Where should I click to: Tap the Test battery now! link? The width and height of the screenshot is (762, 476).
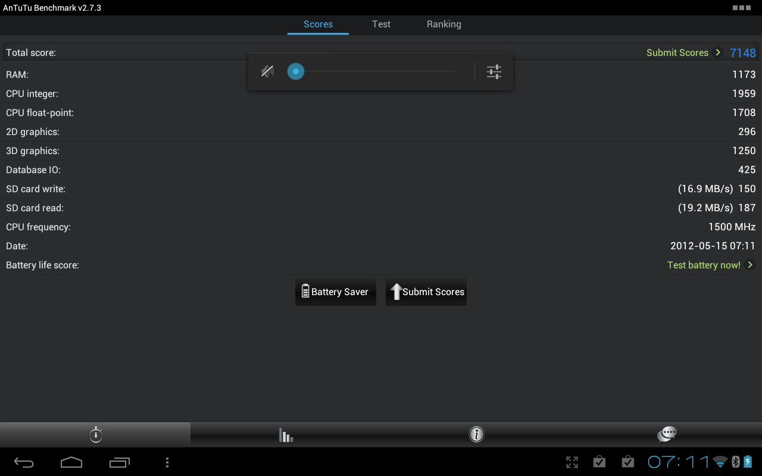[x=704, y=265]
